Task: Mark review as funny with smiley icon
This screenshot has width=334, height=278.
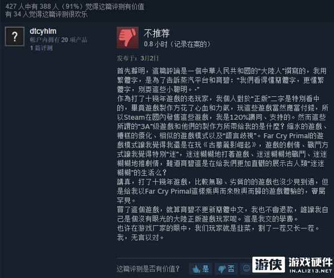Action: (x=247, y=268)
